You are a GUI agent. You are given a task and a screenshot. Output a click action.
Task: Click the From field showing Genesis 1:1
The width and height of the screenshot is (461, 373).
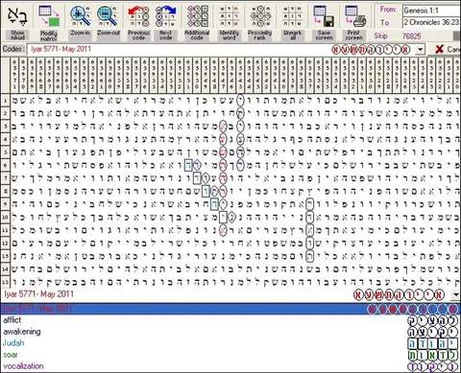pos(431,11)
